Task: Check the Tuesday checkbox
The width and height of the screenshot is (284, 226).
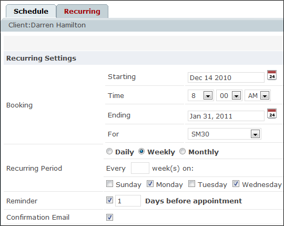Action: click(x=191, y=183)
